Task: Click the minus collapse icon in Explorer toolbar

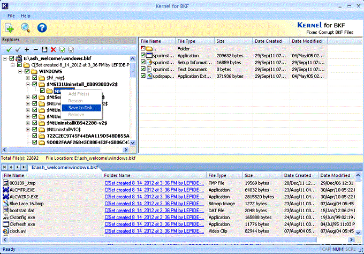Action: tap(35, 49)
